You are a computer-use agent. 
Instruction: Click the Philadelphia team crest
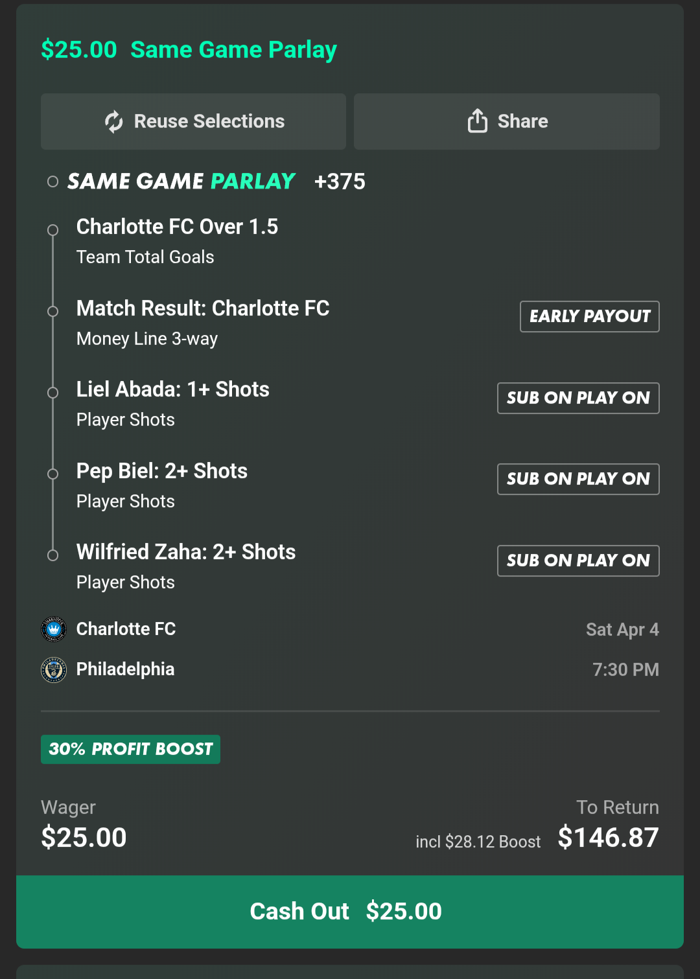54,670
